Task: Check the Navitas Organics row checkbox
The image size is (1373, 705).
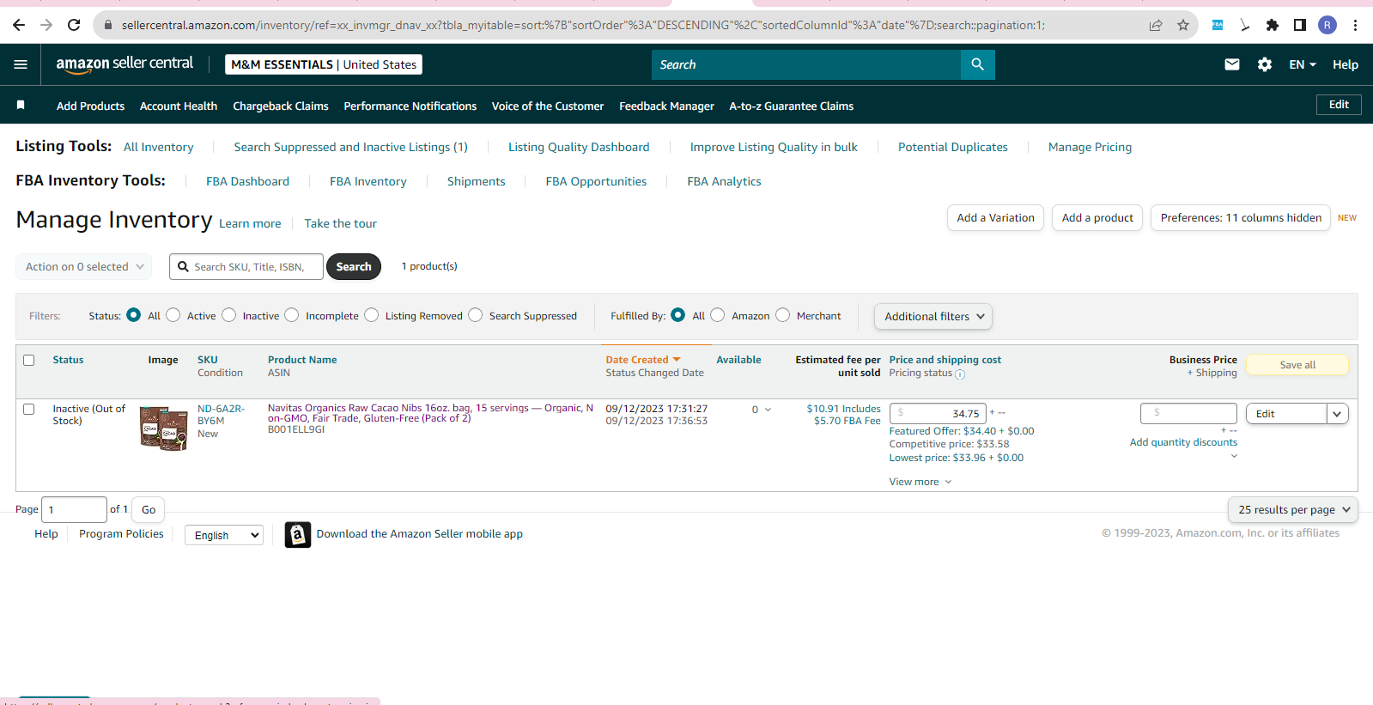Action: (29, 410)
